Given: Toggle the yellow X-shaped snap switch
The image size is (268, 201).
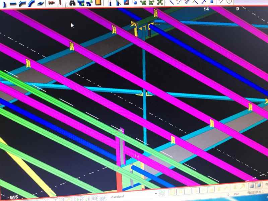Looking at the screenshot, I should (x=235, y=187).
